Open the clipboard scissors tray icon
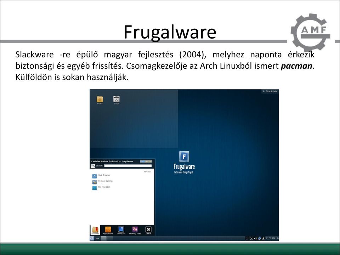This screenshot has height=255, width=340. coord(251,238)
